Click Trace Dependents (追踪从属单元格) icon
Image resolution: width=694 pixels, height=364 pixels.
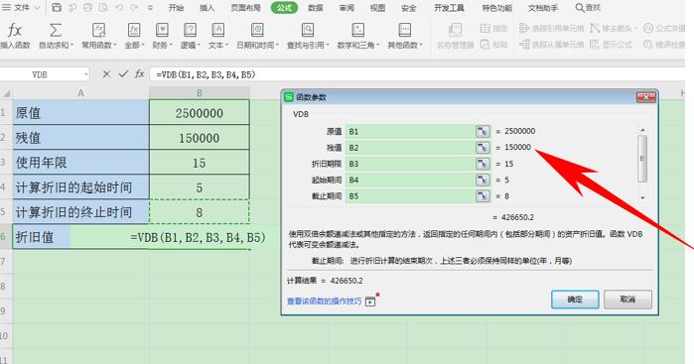point(524,45)
